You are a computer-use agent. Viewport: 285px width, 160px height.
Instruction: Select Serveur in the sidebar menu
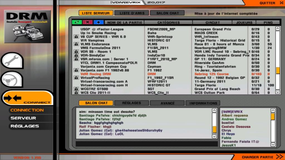click(x=23, y=118)
